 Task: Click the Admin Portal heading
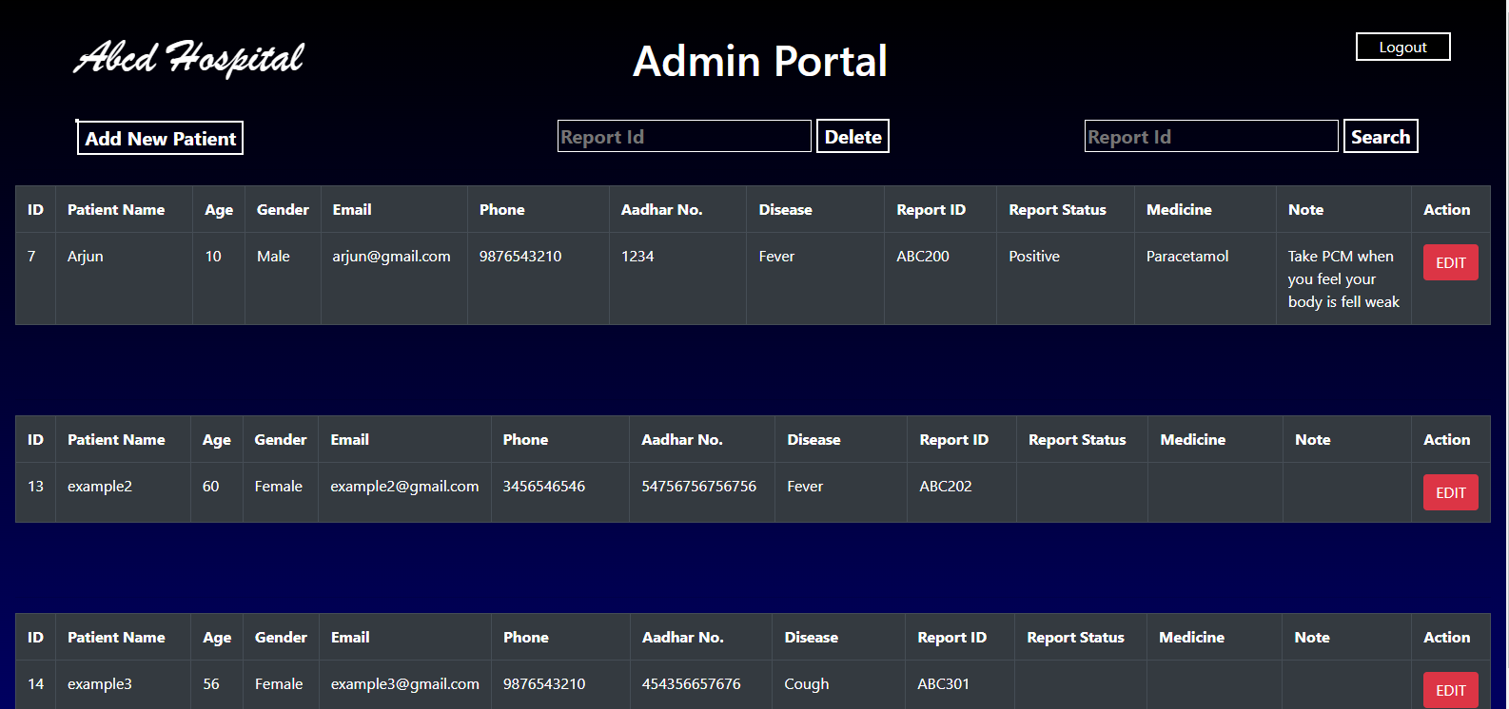point(759,62)
